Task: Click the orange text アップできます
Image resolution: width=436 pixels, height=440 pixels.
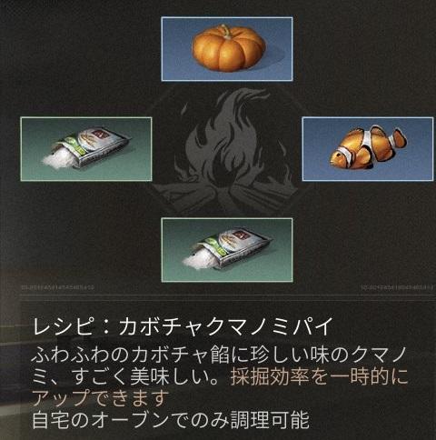Action: point(100,398)
